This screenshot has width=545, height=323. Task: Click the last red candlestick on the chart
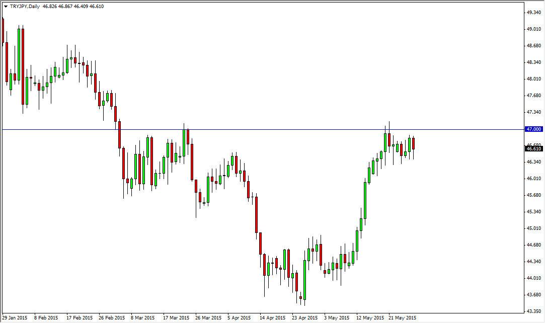[413, 144]
